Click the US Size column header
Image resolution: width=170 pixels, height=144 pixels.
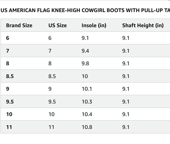(x=58, y=25)
